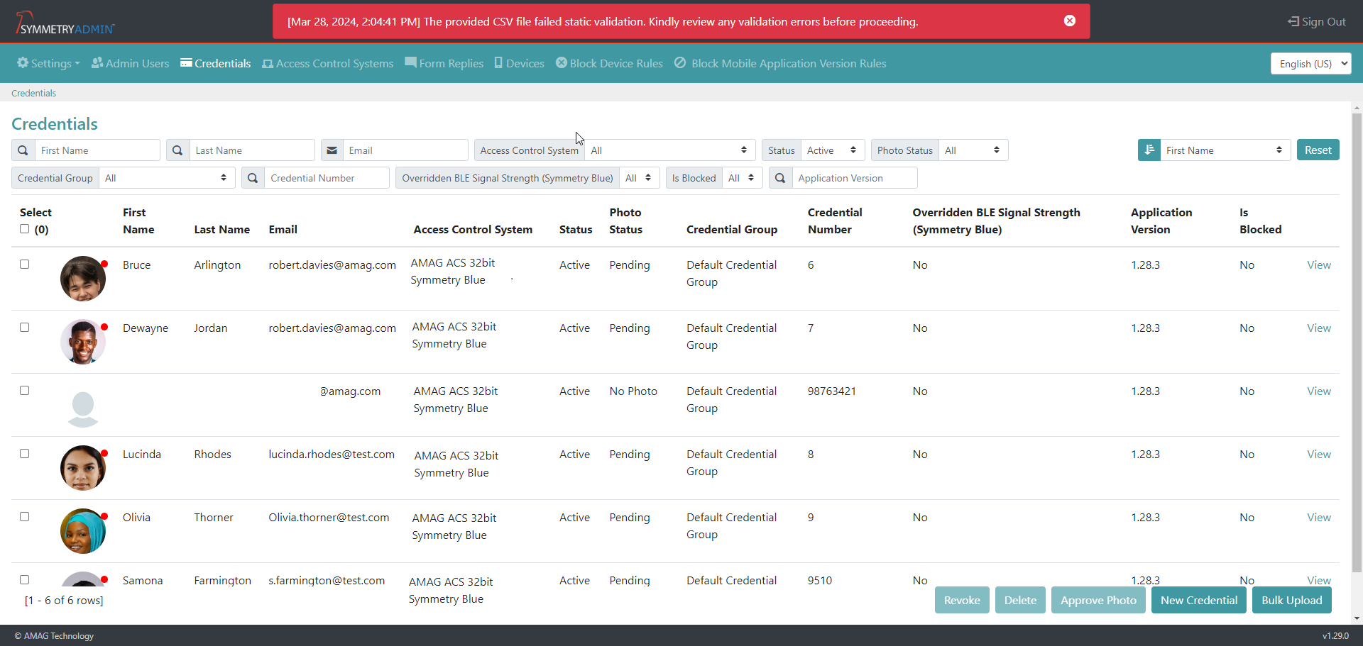Focus the Credential Number filter field
This screenshot has height=646, width=1363.
(327, 178)
